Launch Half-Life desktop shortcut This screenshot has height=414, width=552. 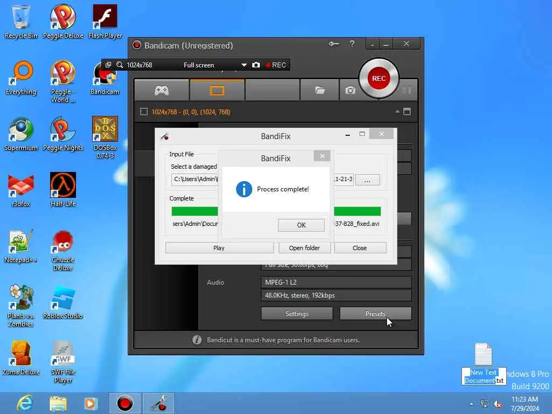tap(63, 190)
